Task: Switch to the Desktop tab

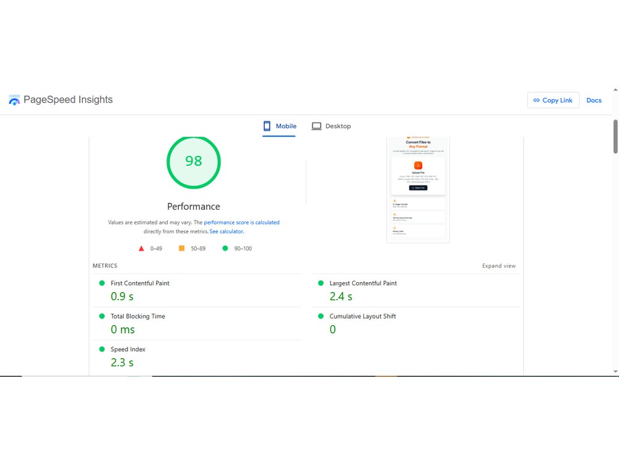Action: (331, 126)
